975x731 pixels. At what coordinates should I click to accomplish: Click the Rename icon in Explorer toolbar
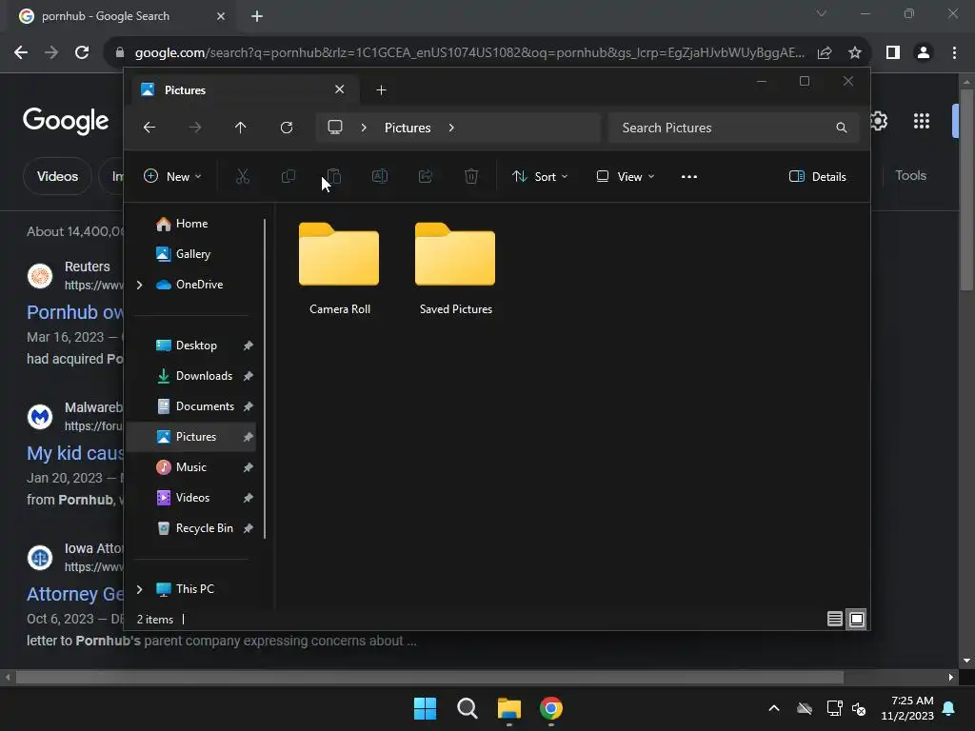click(x=379, y=176)
